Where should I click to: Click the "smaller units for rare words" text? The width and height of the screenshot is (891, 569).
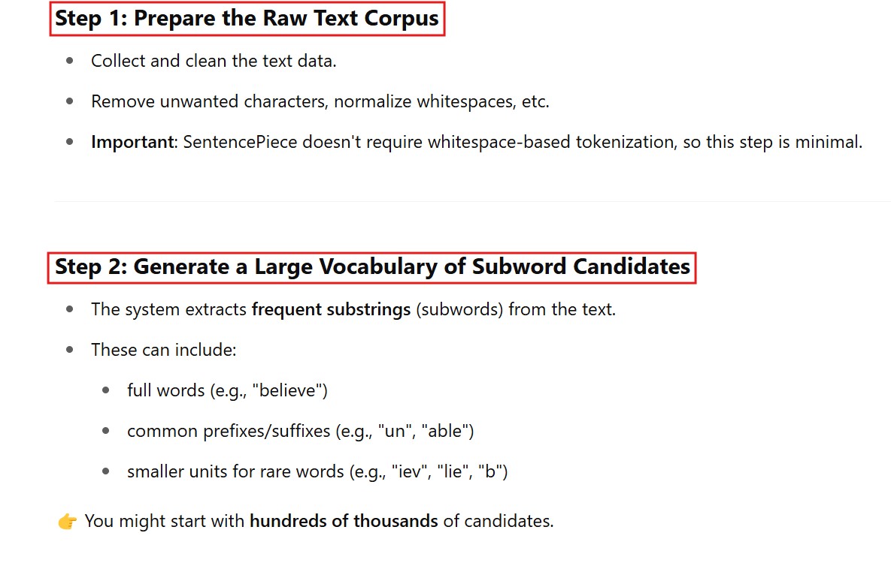235,472
